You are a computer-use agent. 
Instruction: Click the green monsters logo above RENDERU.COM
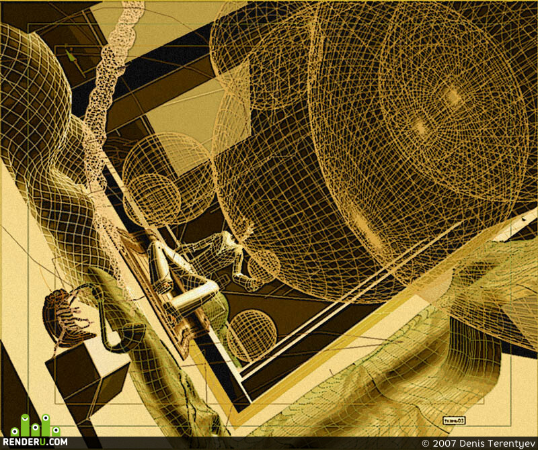(x=36, y=425)
